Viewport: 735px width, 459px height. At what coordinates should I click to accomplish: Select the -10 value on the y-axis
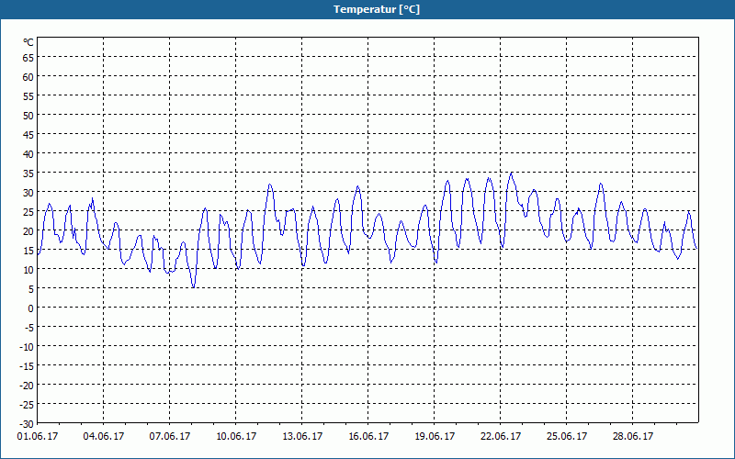tap(27, 347)
